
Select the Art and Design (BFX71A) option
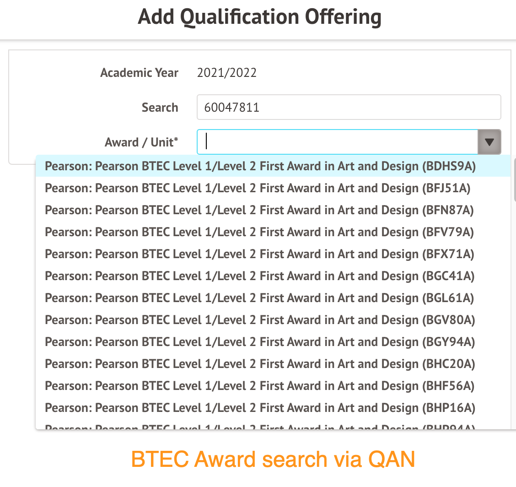click(x=273, y=254)
